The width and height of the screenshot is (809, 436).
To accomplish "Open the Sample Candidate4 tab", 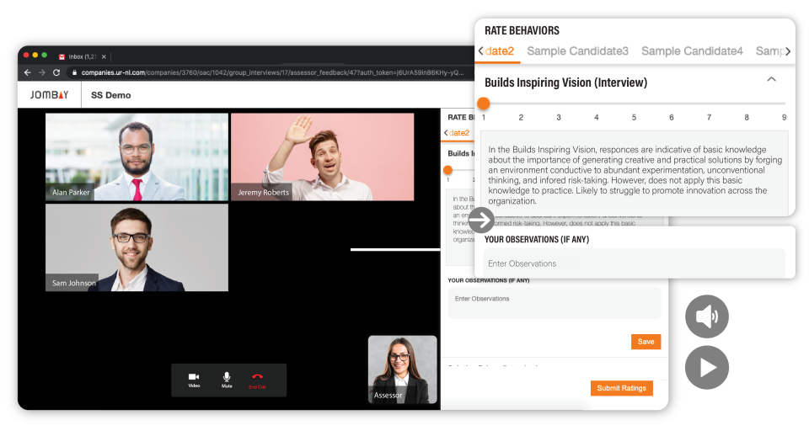I will [692, 51].
